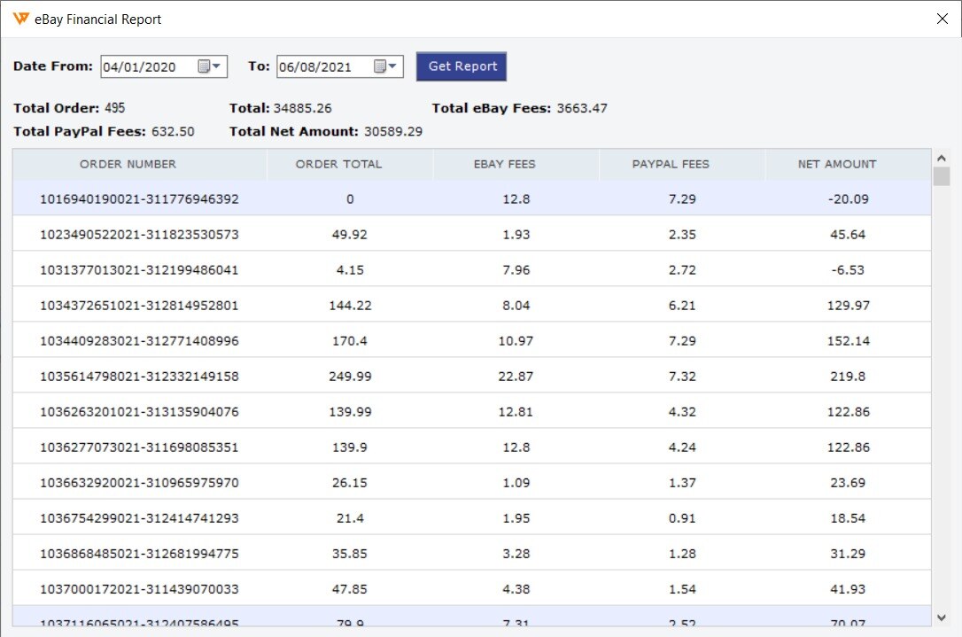Click PayPal fees value 1.37
Viewport: 962px width, 637px height.
click(682, 483)
